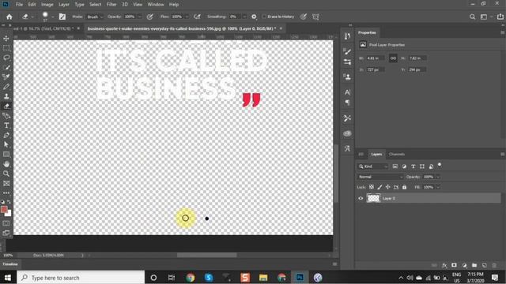Screen dimensions: 506x284
Task: Open Chrome from the taskbar
Action: click(x=191, y=278)
